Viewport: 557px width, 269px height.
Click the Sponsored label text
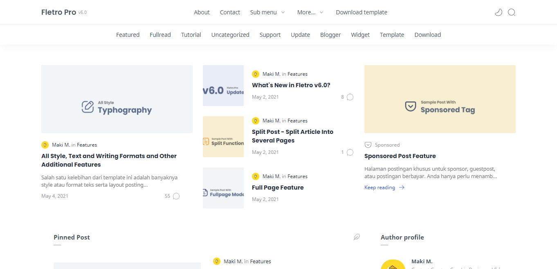pos(387,145)
